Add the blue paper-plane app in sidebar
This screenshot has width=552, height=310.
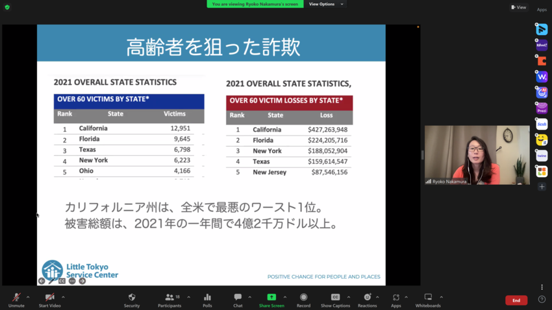click(542, 29)
